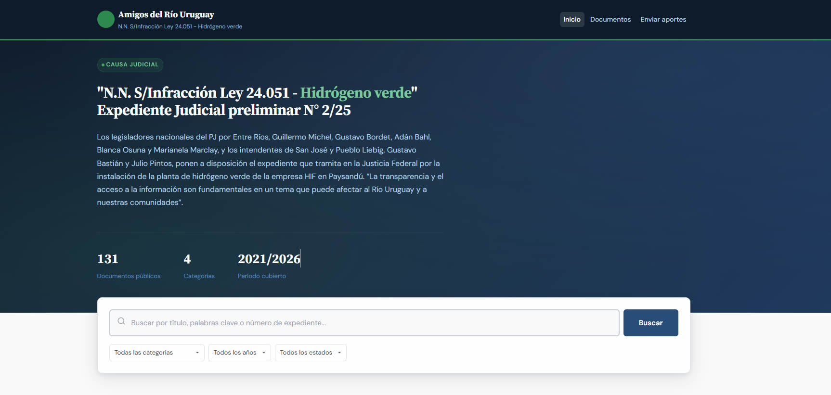Screen dimensions: 831x395
Task: Click the magnifying glass search icon
Action: [x=121, y=321]
